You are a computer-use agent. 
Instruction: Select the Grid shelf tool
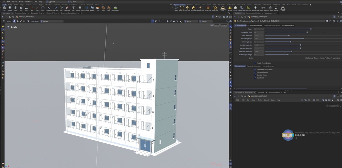(x=26, y=8)
